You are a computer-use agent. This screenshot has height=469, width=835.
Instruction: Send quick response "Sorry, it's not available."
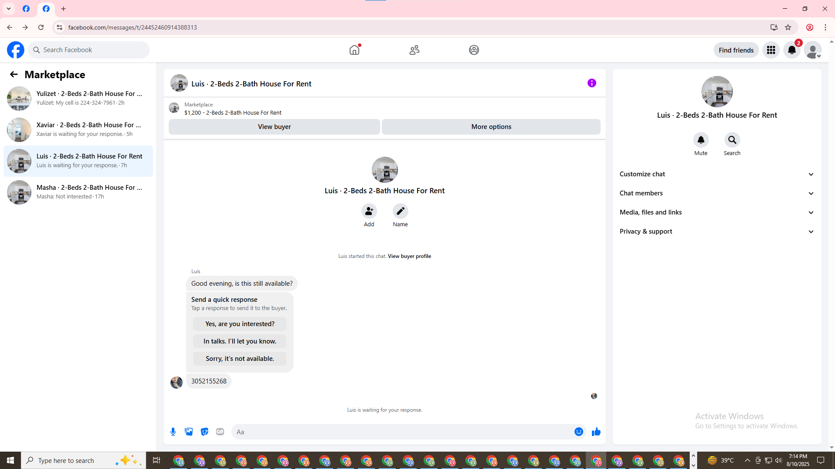(240, 359)
